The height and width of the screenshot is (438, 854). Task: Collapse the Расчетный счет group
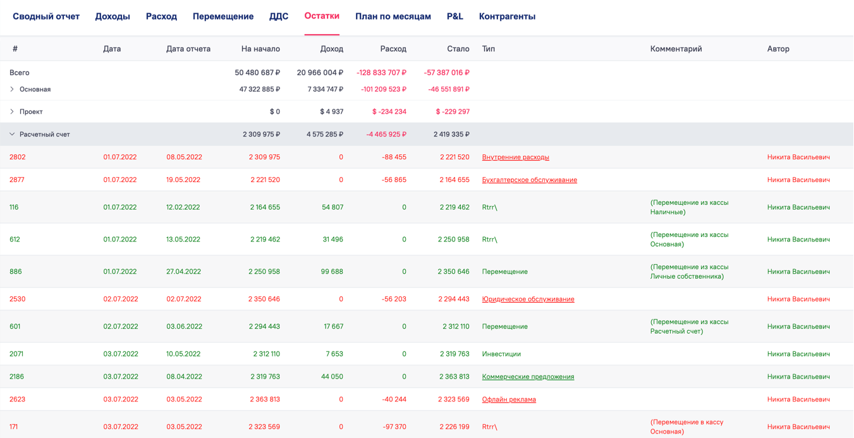12,134
